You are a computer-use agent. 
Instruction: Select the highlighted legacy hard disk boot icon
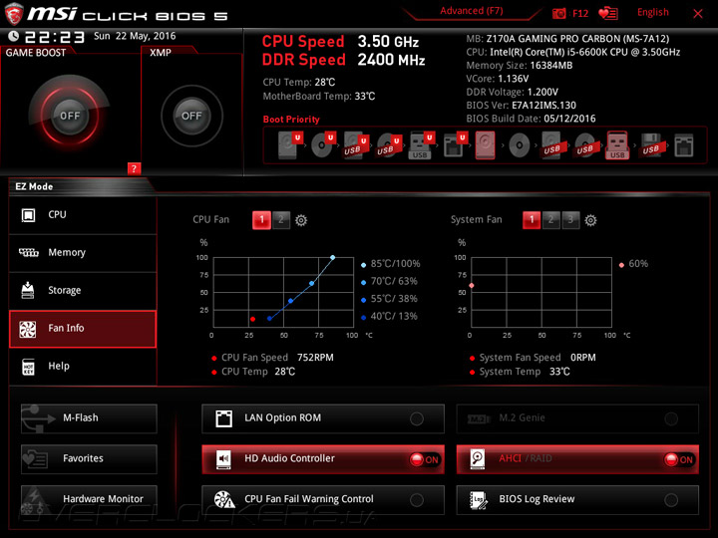(485, 145)
